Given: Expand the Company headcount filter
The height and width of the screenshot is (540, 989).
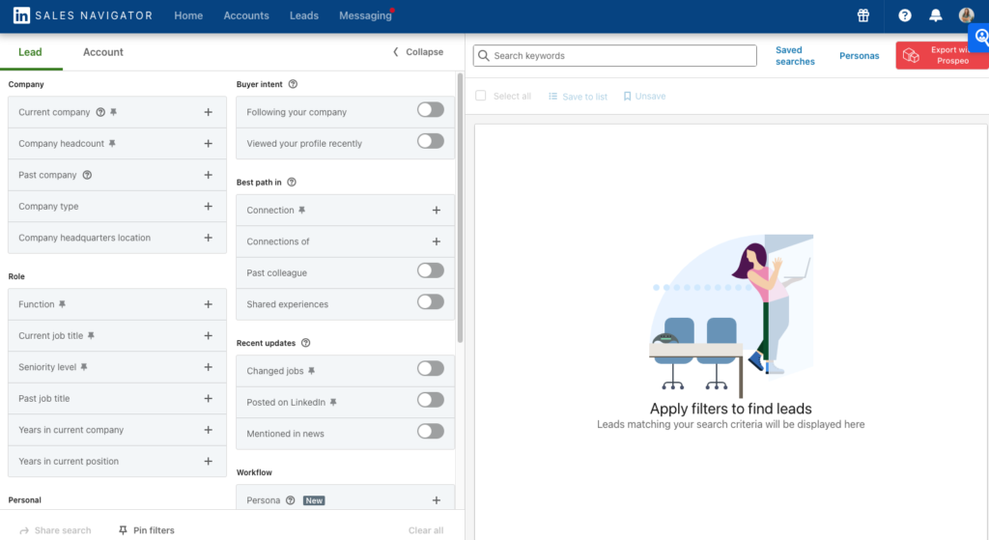Looking at the screenshot, I should (x=208, y=144).
